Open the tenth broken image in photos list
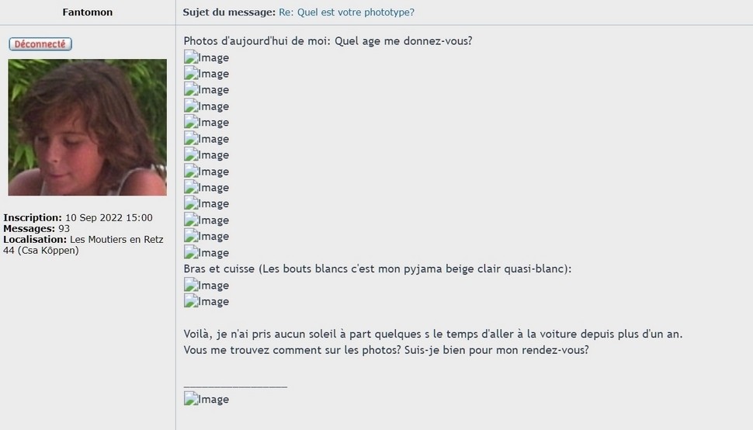 coord(206,204)
